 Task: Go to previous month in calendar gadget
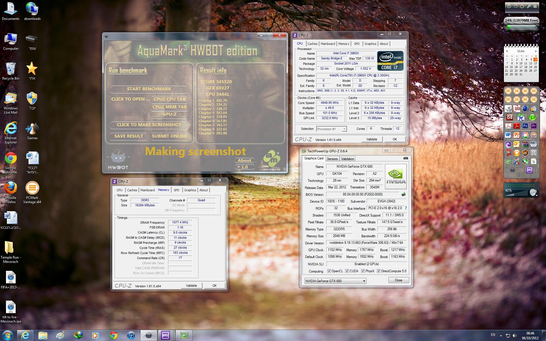pos(507,51)
